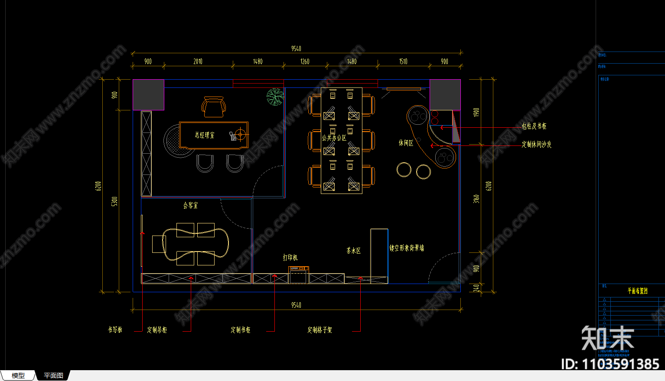Image resolution: width=665 pixels, height=381 pixels.
Task: Click the 包柱及书柜 leader note
Action: coord(534,126)
